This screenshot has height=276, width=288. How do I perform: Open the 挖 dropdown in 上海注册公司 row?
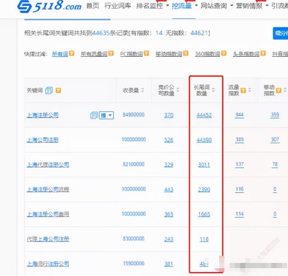point(106,115)
